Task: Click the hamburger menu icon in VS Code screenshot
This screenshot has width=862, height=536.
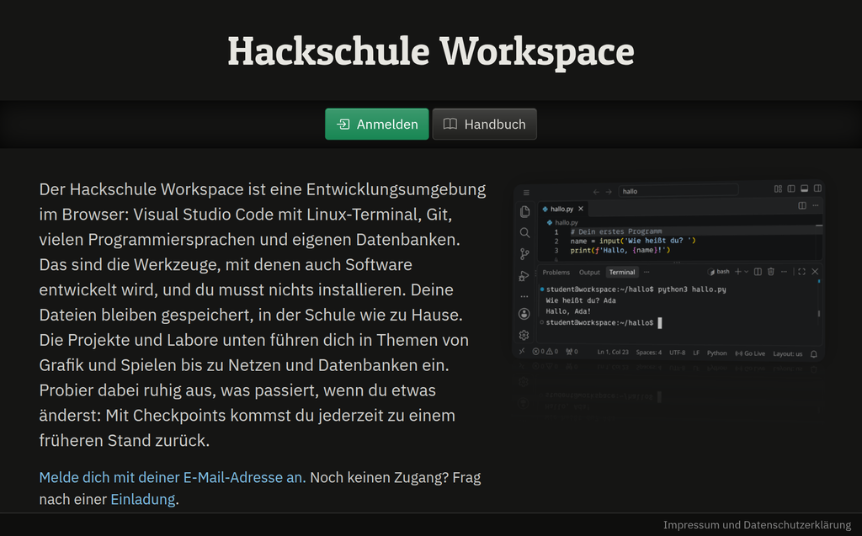Action: point(526,193)
